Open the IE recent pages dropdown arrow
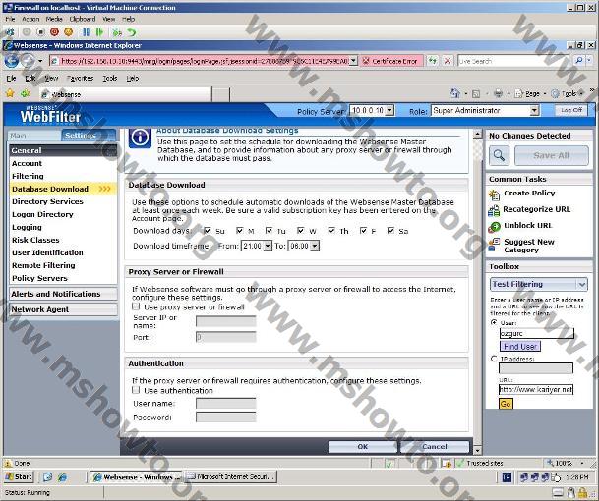599x501 pixels. pyautogui.click(x=40, y=61)
